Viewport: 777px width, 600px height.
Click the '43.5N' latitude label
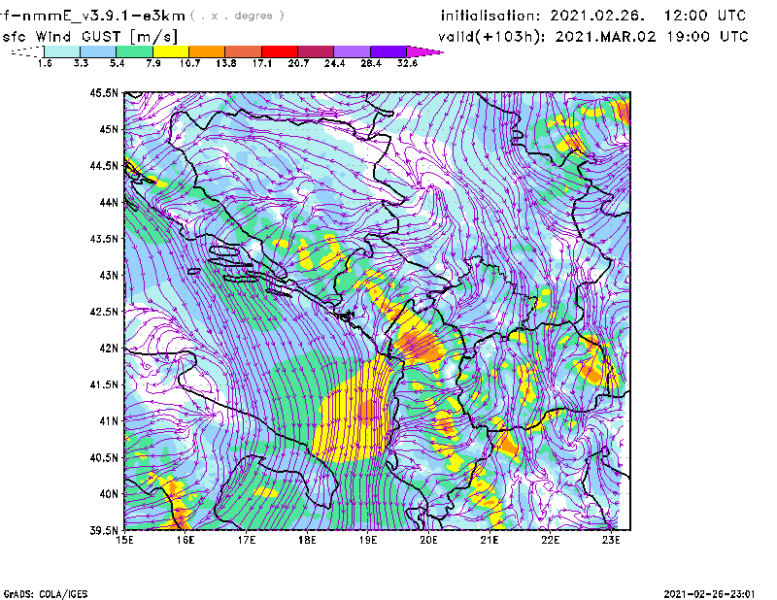pyautogui.click(x=104, y=239)
